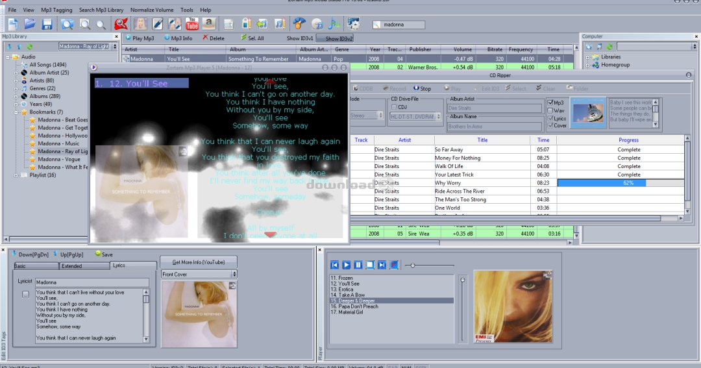Click the pause button in player panel
Viewport: 701px width, 368px height.
pyautogui.click(x=358, y=265)
